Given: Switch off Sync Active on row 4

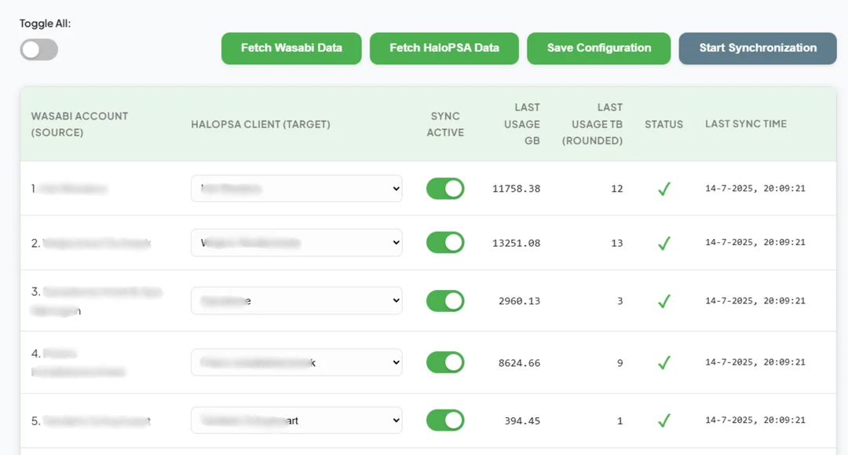Looking at the screenshot, I should tap(445, 362).
